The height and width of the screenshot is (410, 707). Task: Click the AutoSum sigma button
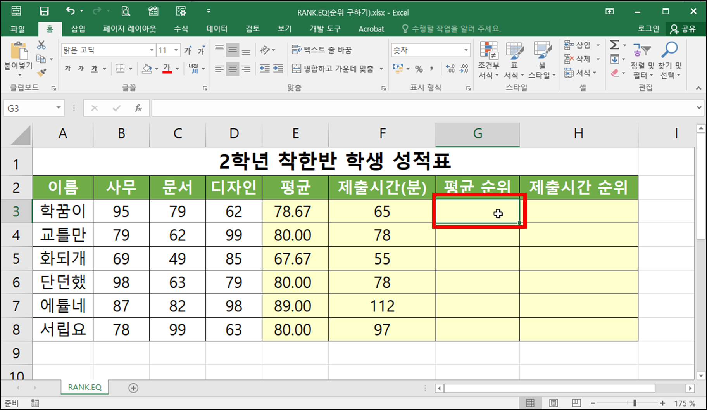pos(614,45)
